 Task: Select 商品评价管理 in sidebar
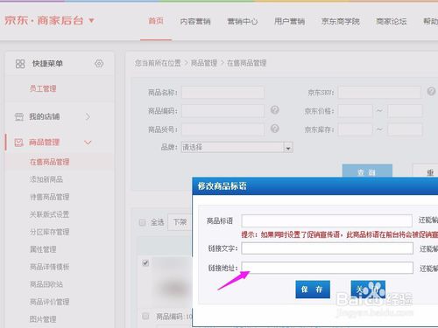point(50,302)
